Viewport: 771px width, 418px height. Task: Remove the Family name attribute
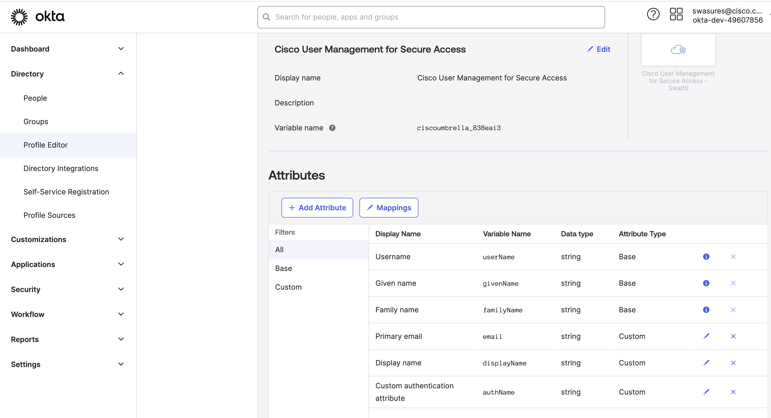(x=733, y=310)
